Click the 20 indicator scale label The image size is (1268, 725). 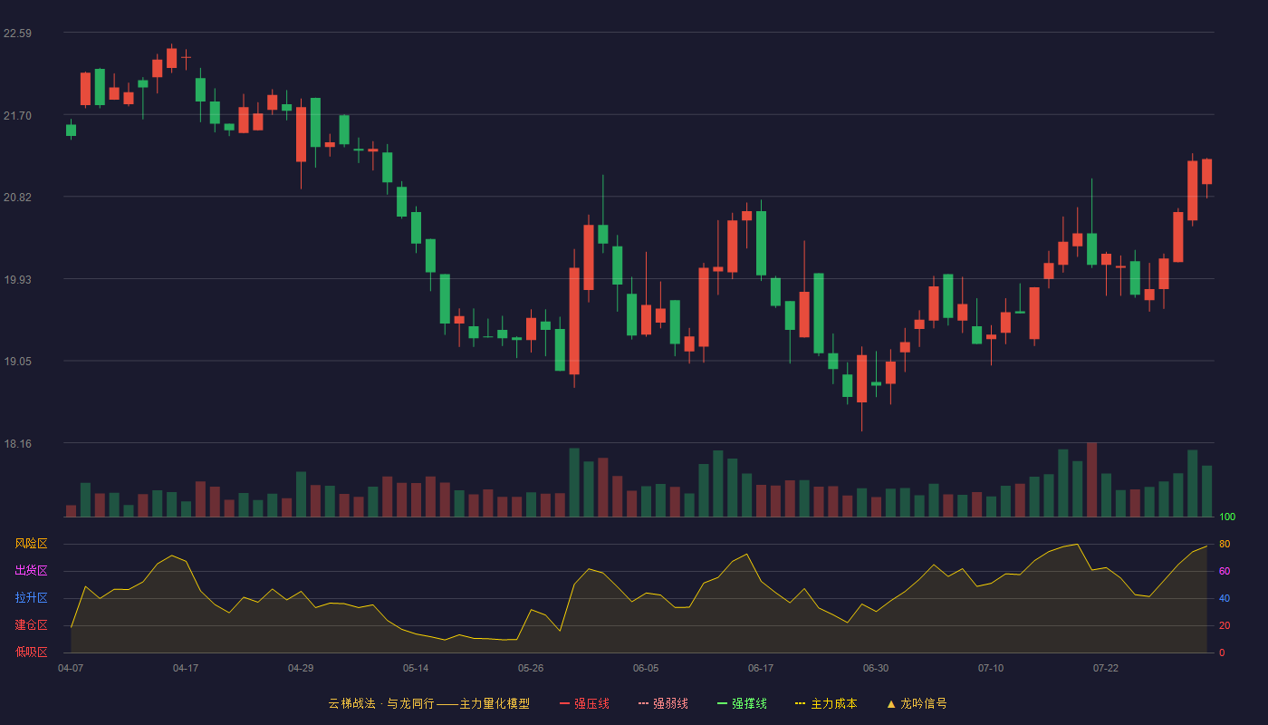[1225, 625]
